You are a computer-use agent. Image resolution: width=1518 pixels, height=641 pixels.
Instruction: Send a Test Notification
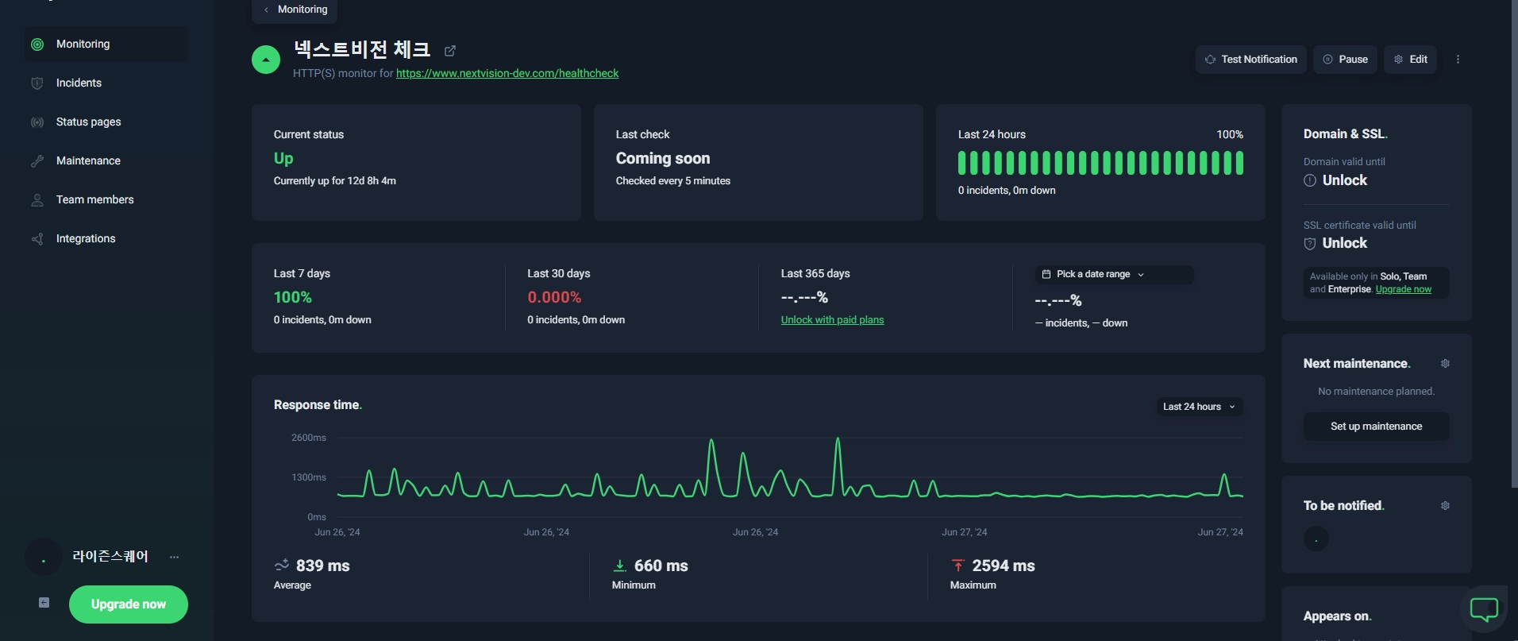1250,60
